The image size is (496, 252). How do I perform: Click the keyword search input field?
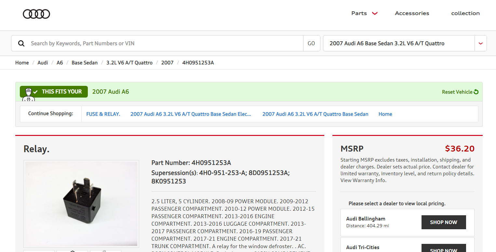click(x=130, y=43)
